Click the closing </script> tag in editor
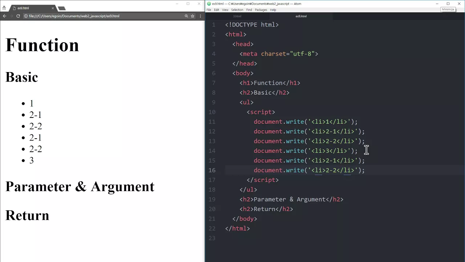 [263, 180]
